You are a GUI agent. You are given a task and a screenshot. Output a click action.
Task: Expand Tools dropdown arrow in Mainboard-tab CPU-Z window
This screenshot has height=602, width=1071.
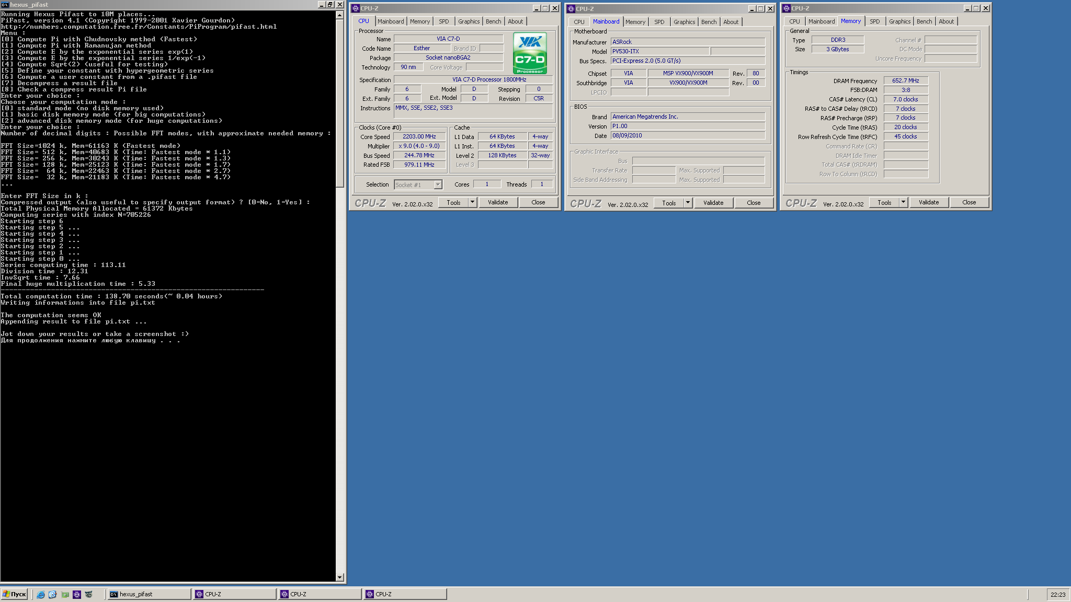[688, 203]
